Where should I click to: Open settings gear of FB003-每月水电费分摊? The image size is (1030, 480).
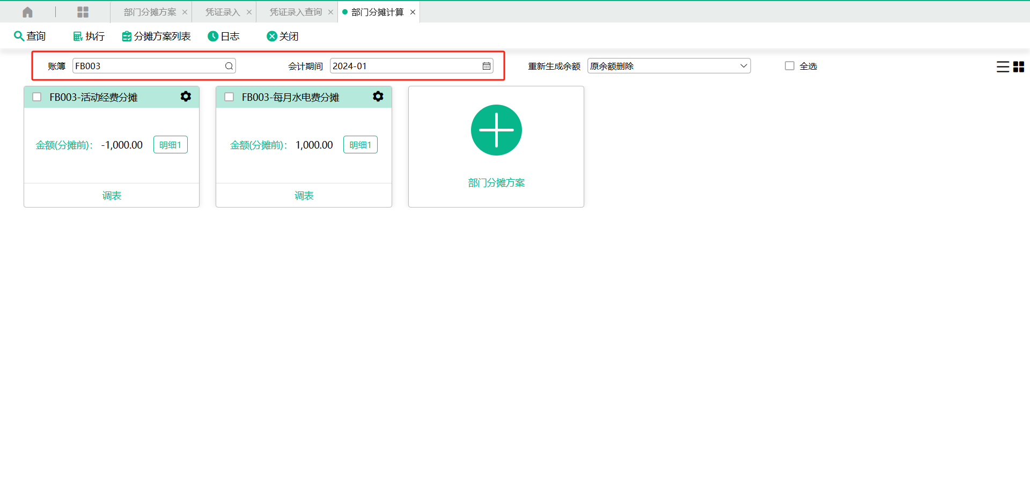tap(378, 97)
